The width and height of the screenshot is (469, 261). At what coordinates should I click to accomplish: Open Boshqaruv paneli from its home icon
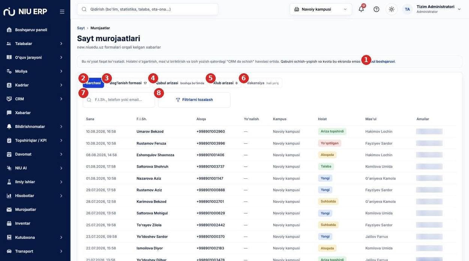(x=9, y=30)
